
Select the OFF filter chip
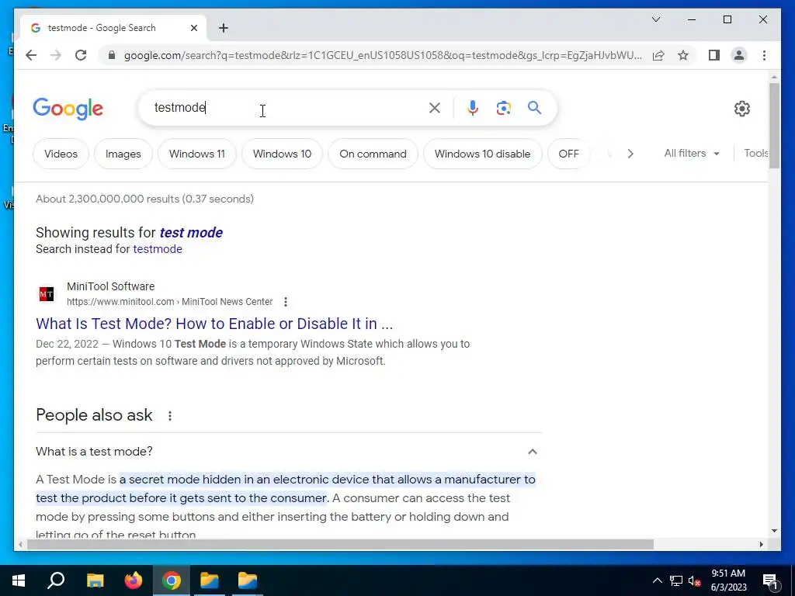[x=568, y=154]
